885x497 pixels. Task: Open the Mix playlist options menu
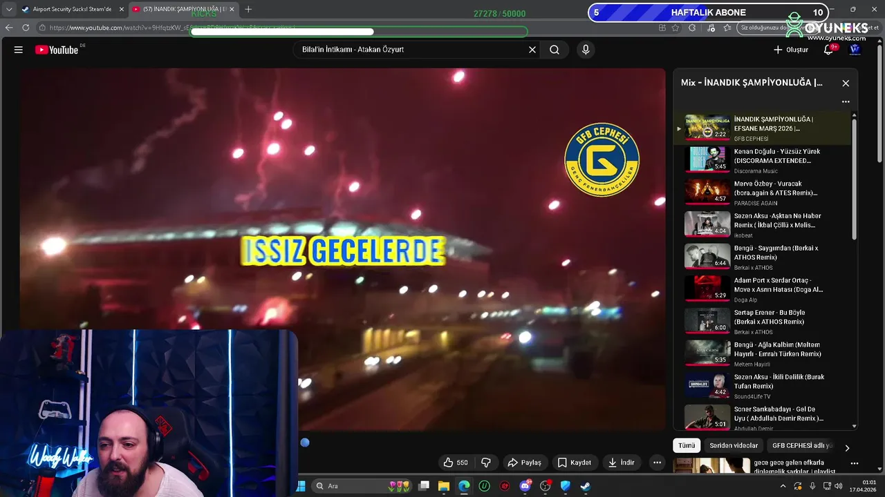[846, 101]
